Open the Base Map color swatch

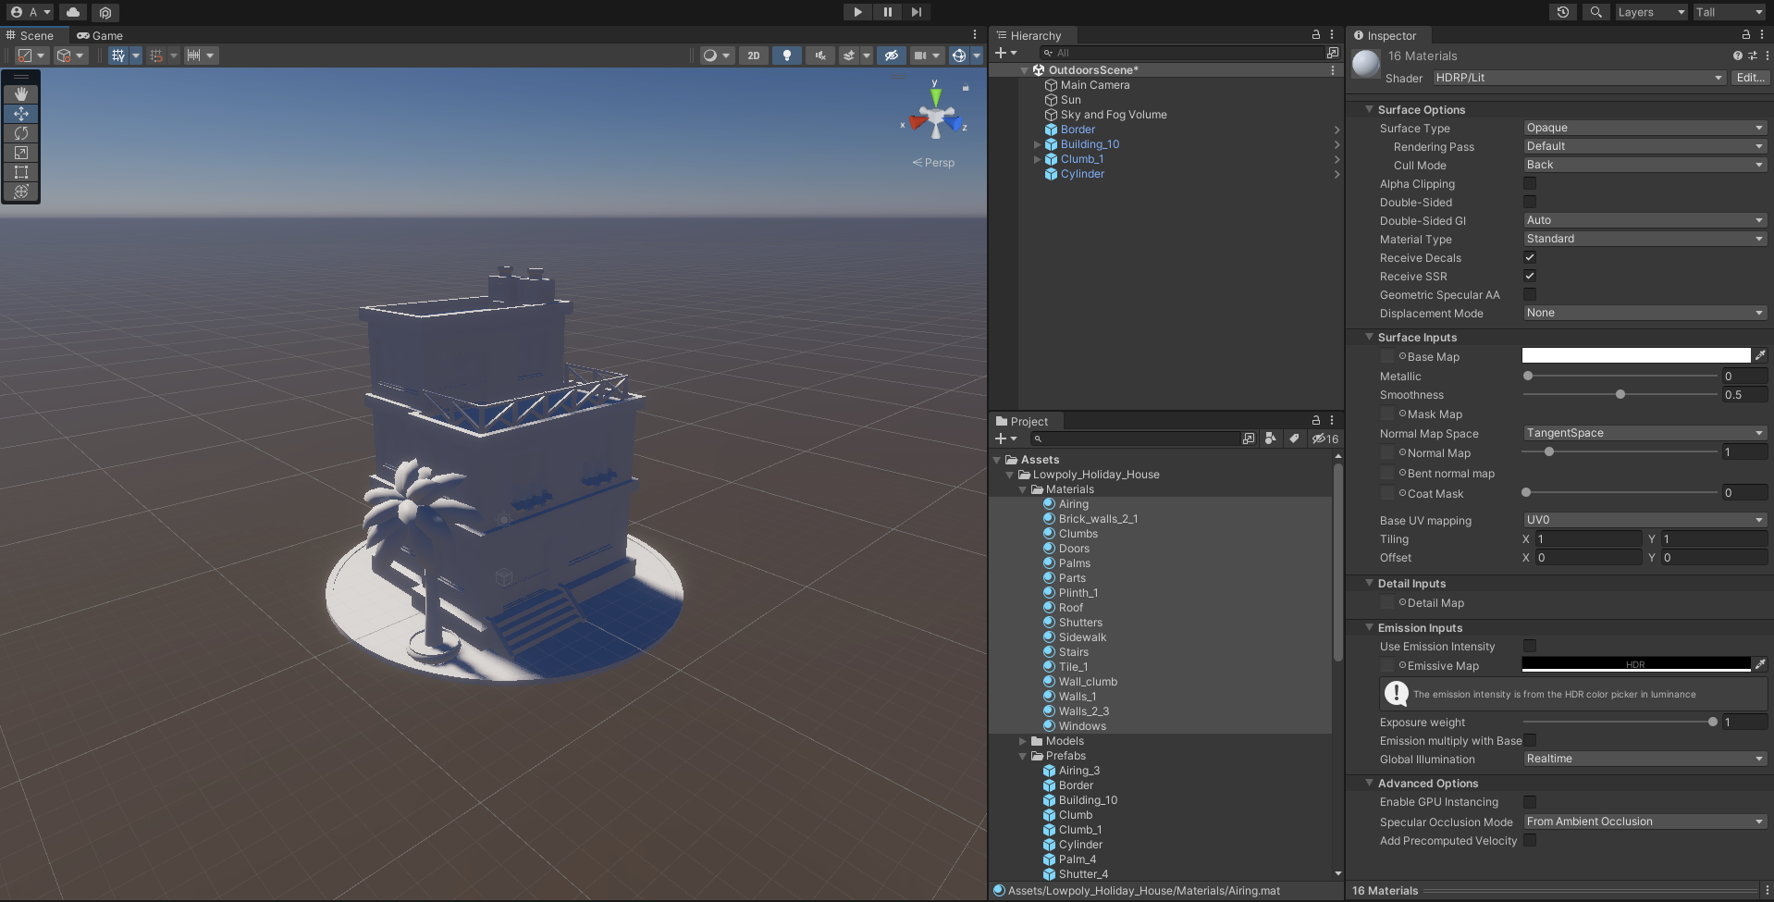[1635, 356]
